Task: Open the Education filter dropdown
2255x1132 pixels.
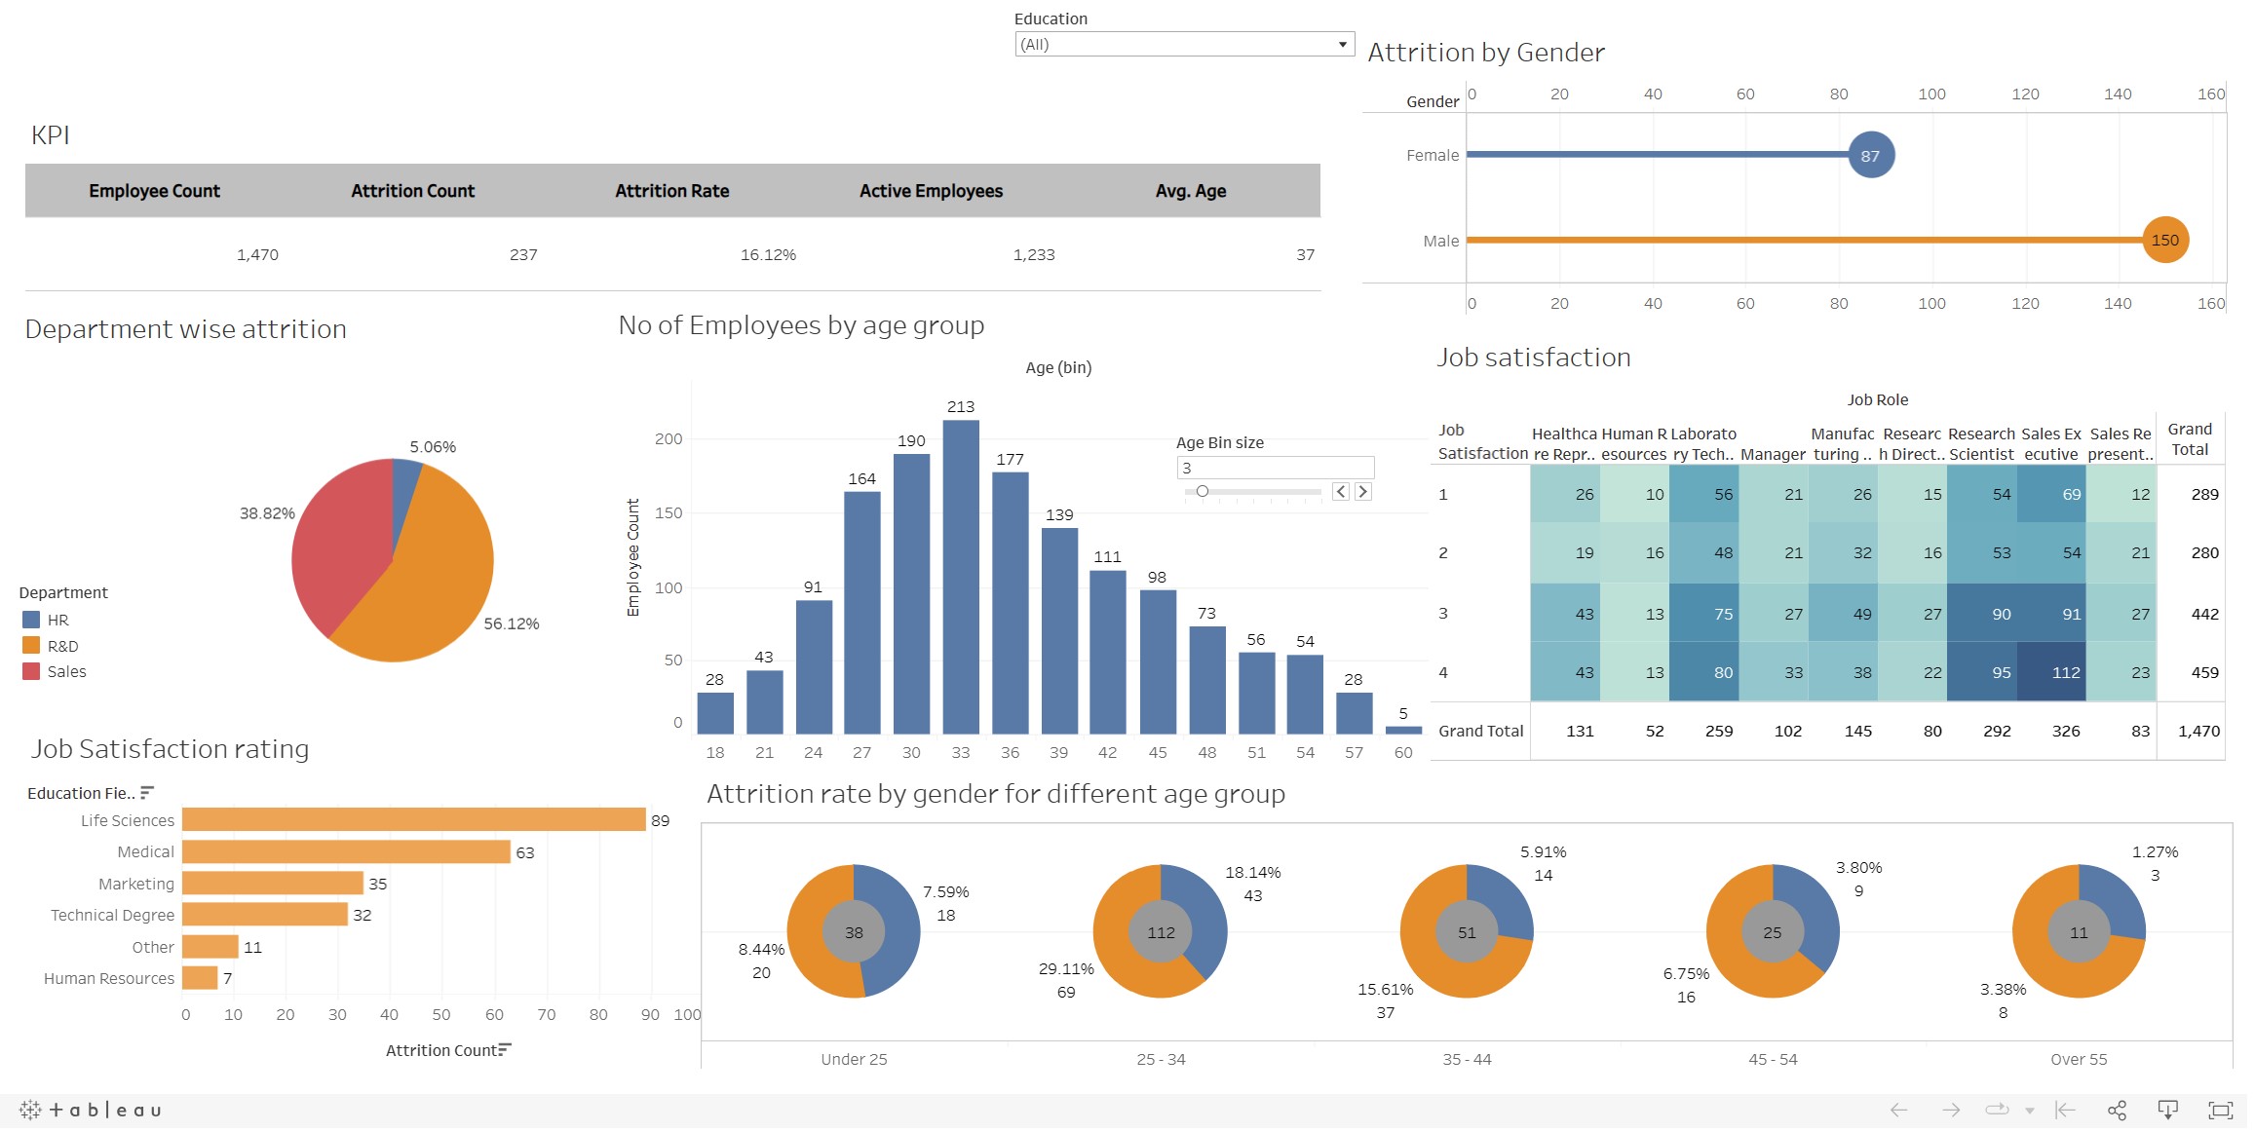Action: 1341,44
